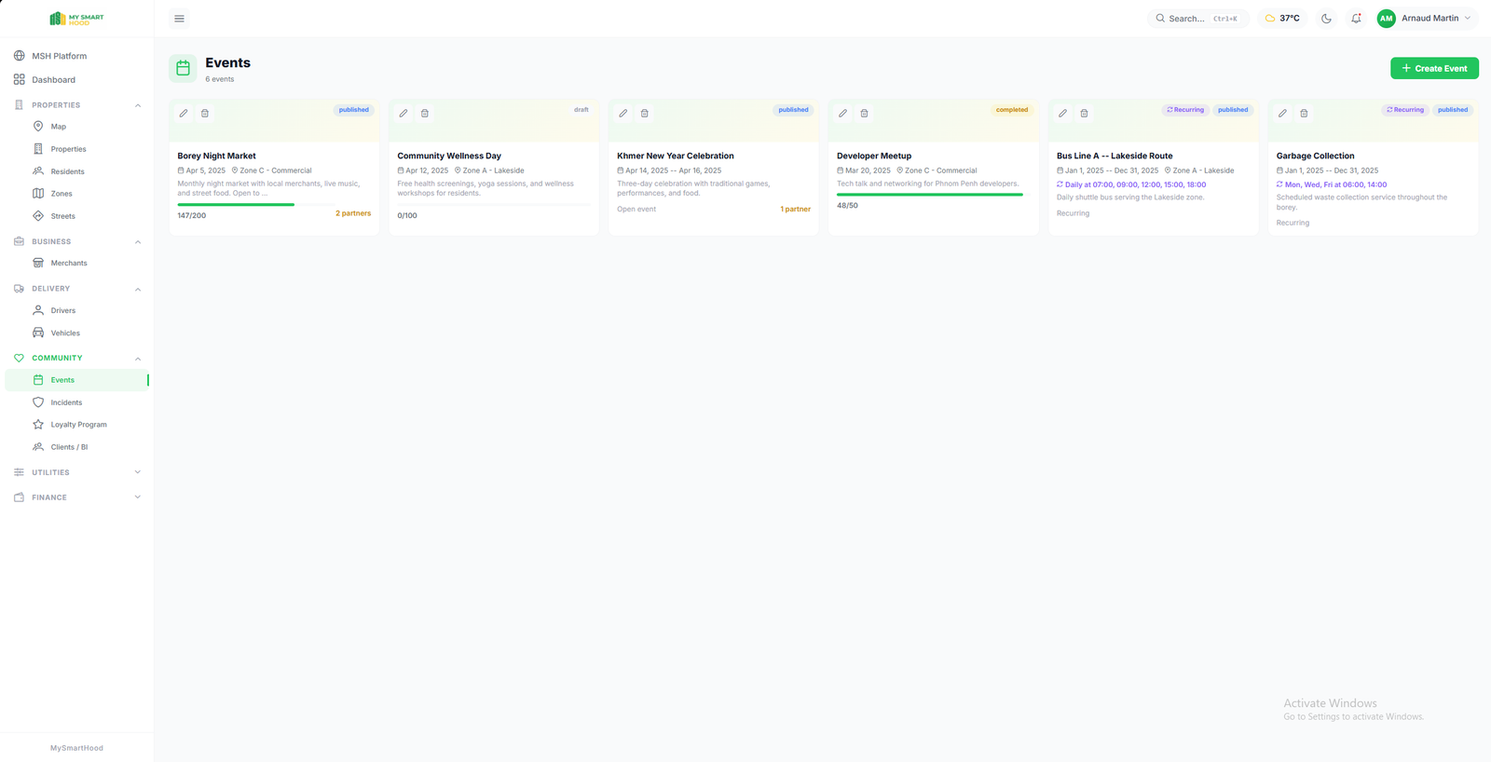Edit the Garbage Collection event
The image size is (1491, 762).
coord(1283,114)
